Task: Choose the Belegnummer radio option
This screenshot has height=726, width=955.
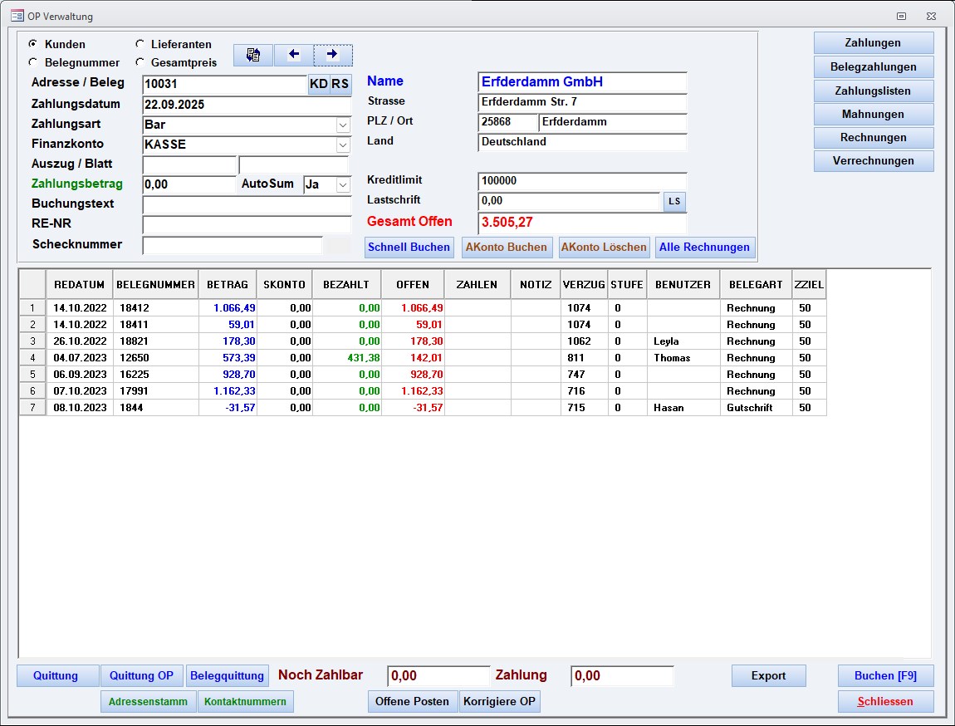Action: [x=33, y=62]
